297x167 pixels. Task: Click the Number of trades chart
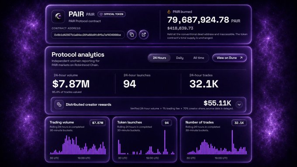217,142
